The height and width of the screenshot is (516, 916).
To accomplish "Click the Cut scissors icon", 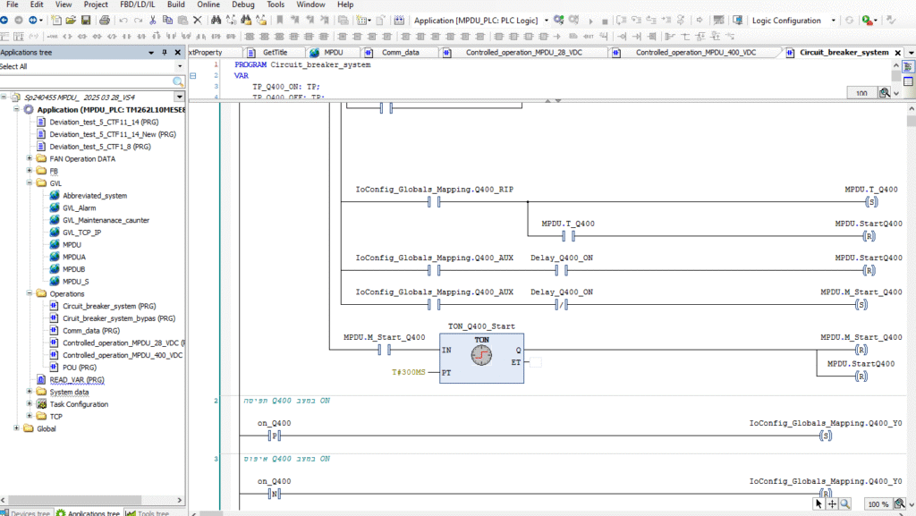I will click(154, 20).
